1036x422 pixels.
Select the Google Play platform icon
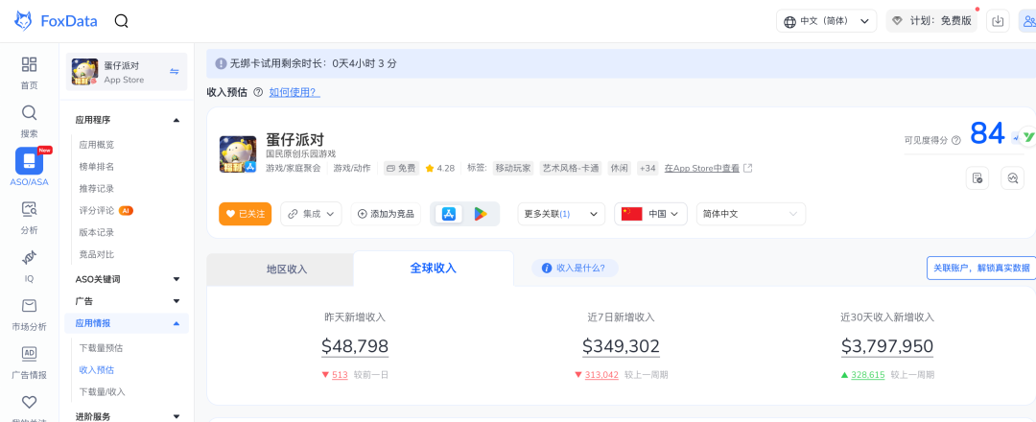481,214
